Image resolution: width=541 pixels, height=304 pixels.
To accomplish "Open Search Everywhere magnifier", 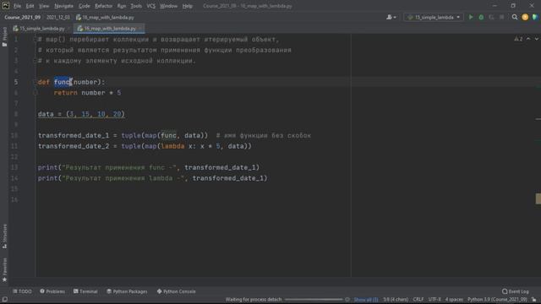I will pos(515,17).
